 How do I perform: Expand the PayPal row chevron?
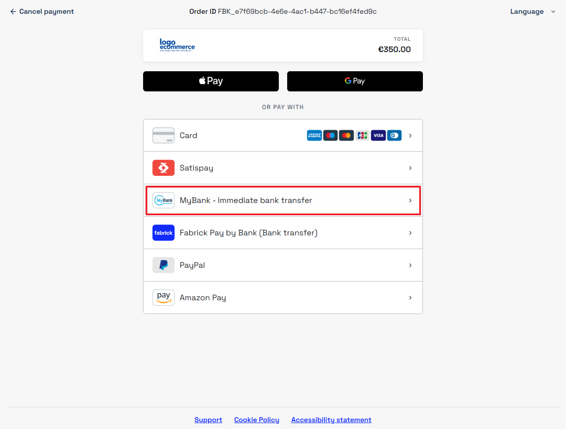tap(411, 265)
